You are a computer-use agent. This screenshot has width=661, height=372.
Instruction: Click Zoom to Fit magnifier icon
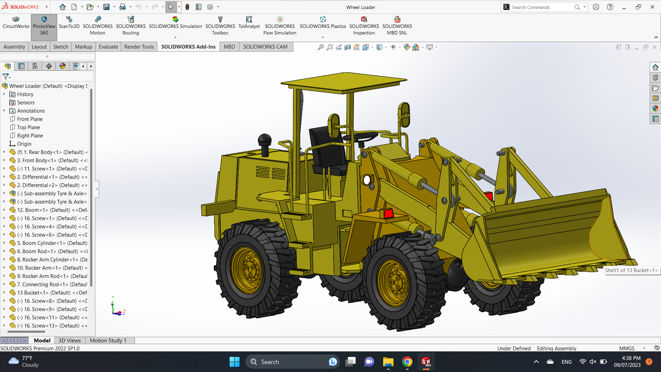321,47
